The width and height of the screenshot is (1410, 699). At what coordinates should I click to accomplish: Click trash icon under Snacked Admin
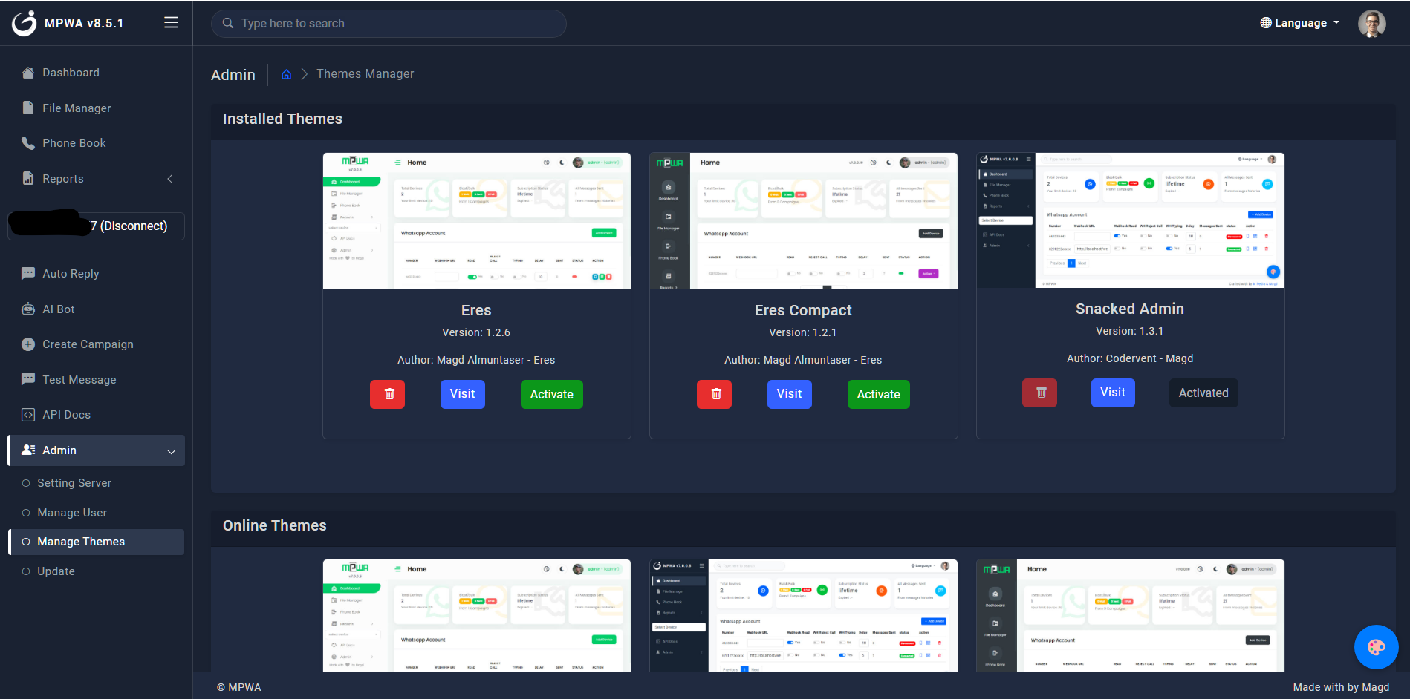click(1040, 393)
